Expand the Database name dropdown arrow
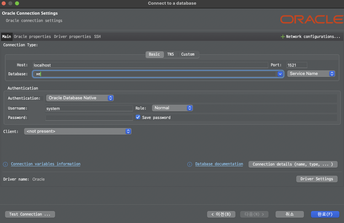The width and height of the screenshot is (344, 223). (280, 74)
